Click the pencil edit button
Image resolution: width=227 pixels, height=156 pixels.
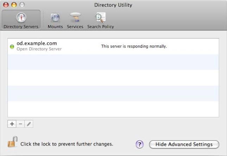(29, 124)
